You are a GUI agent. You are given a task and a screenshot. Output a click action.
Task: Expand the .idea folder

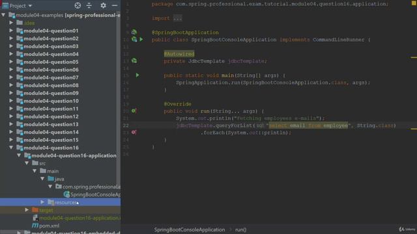pos(11,23)
